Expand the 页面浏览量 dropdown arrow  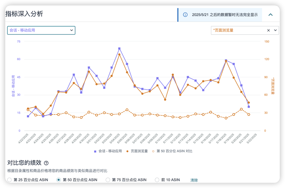click(x=275, y=30)
